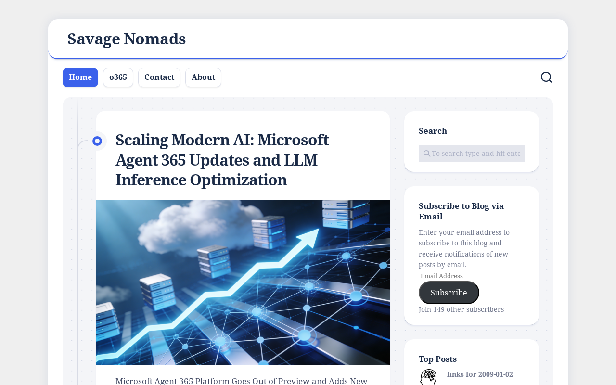Image resolution: width=616 pixels, height=385 pixels.
Task: Click the Join 149 other subscribers text
Action: click(x=461, y=309)
